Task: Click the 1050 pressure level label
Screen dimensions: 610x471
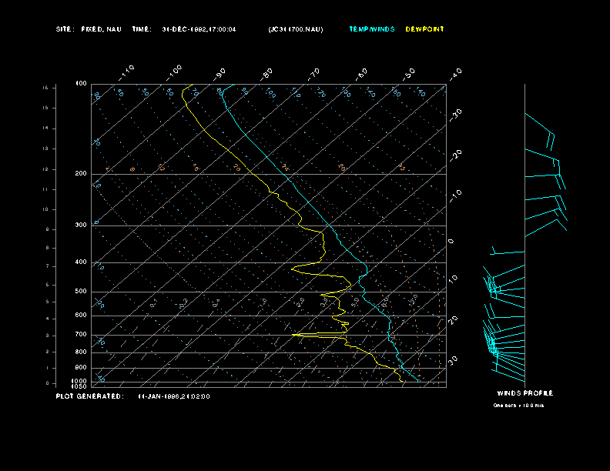Action: [79, 386]
